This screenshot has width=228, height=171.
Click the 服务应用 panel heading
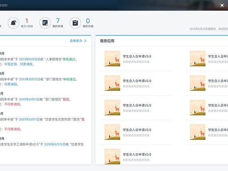tap(107, 41)
